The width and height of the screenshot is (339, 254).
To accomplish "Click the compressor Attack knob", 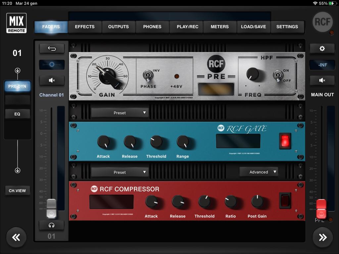I will 152,202.
